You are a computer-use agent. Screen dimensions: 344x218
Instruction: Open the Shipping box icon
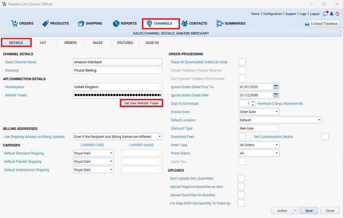(x=81, y=23)
